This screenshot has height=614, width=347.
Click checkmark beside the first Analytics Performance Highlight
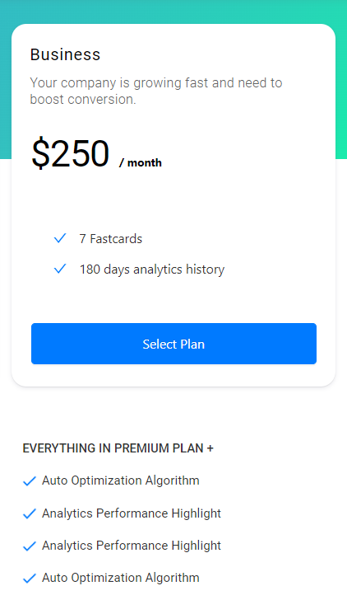pos(30,513)
